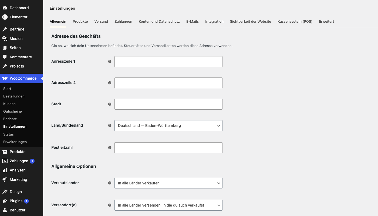The width and height of the screenshot is (378, 216).
Task: Open Konten und Datenschutz tab
Action: point(159,22)
